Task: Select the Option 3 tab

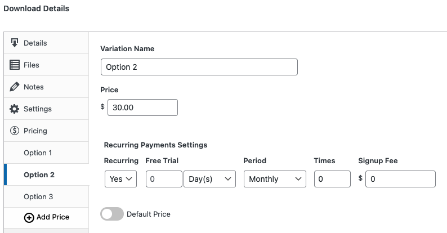Action: point(38,196)
